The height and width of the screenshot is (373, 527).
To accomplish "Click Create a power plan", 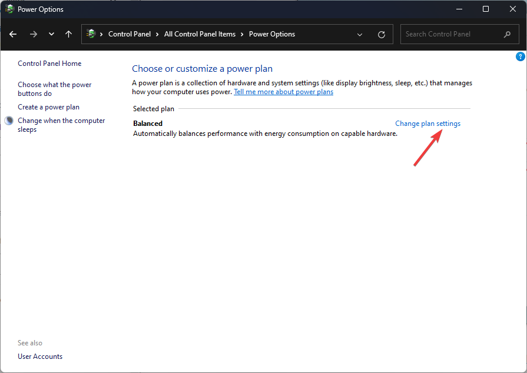I will [x=48, y=107].
